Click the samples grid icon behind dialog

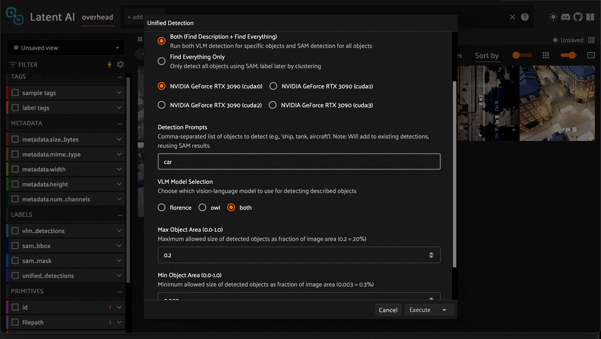coord(140,39)
